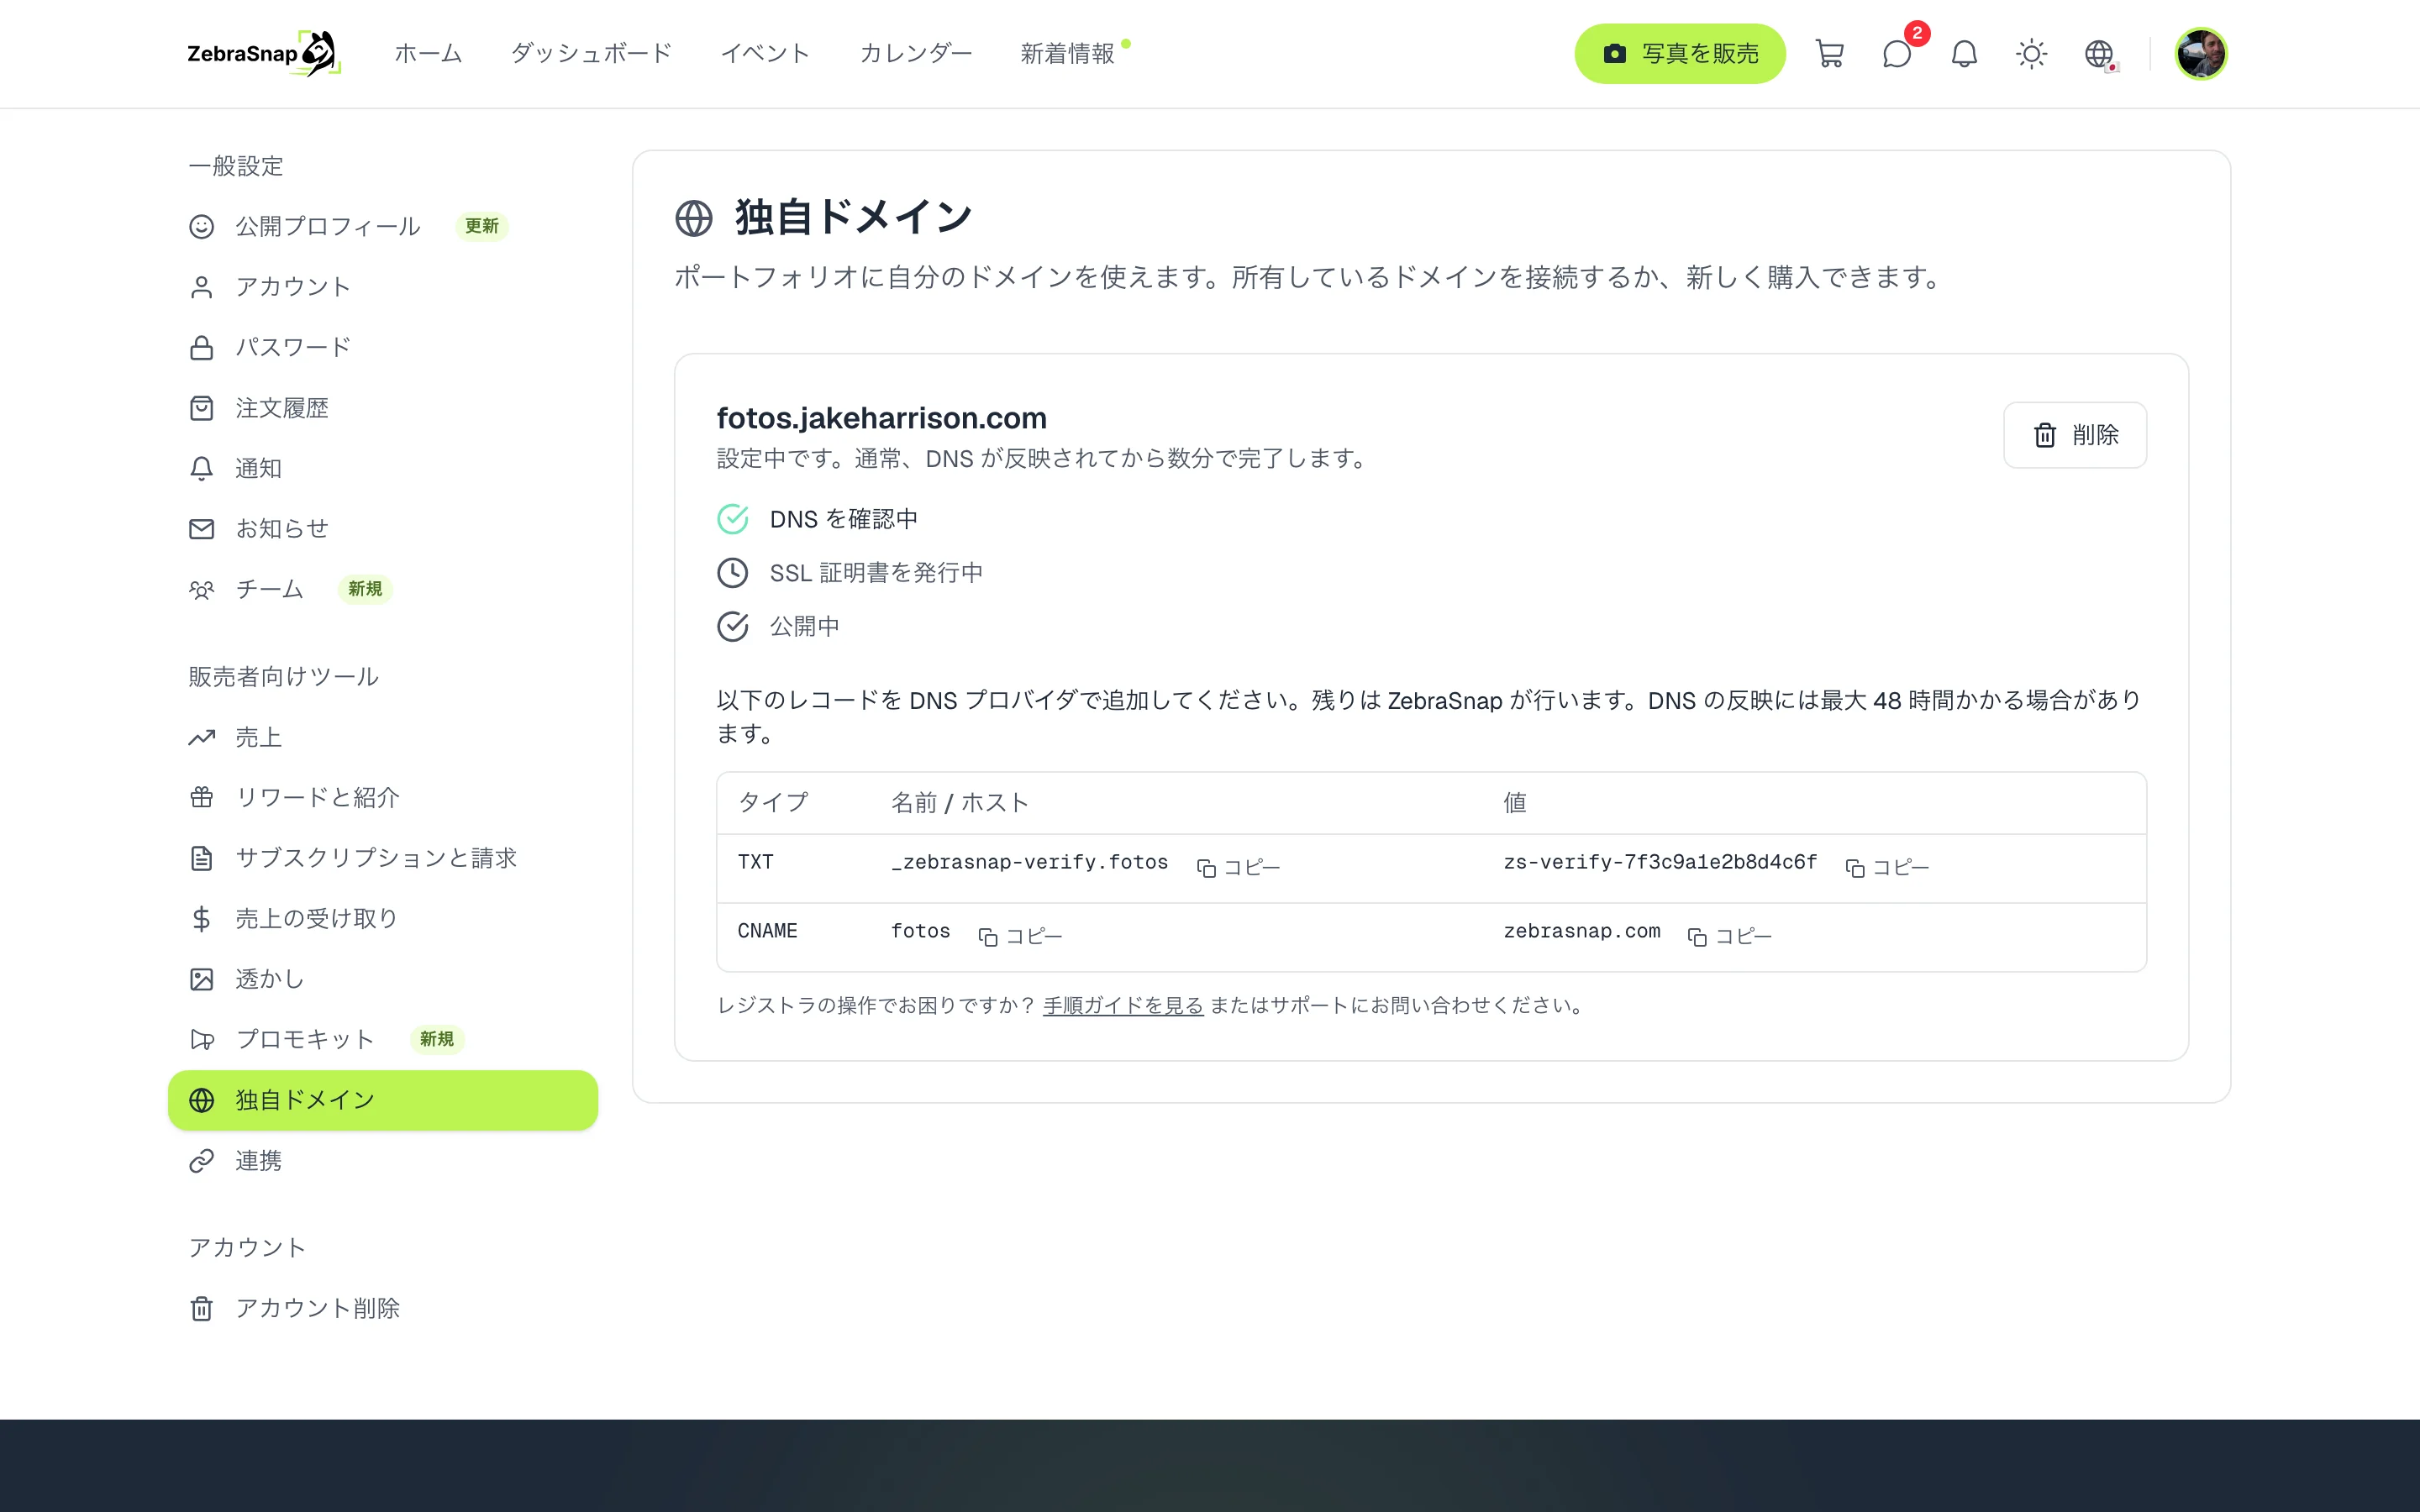Open the shopping cart icon
Image resolution: width=2420 pixels, height=1512 pixels.
click(x=1829, y=54)
